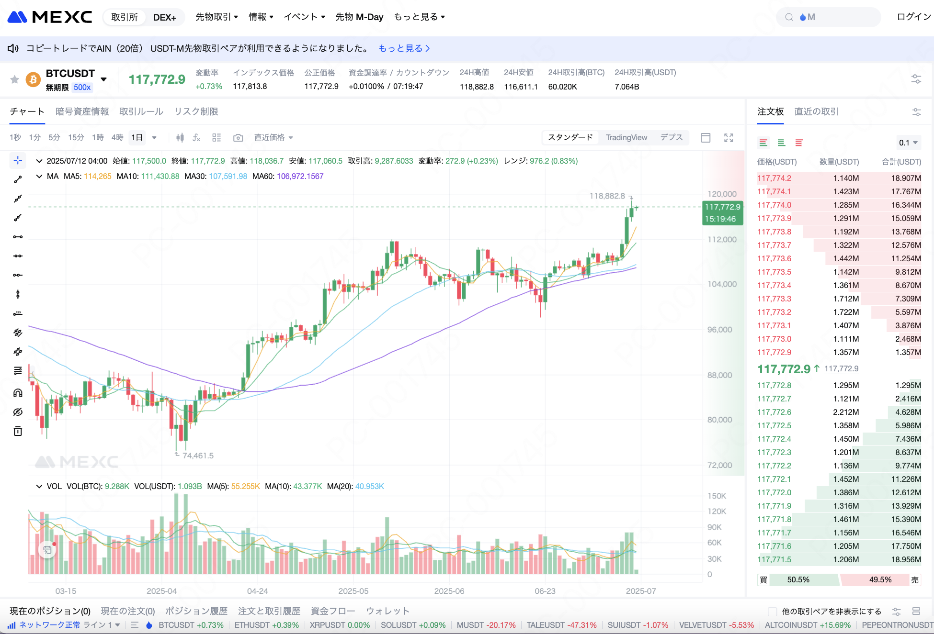The image size is (934, 634).
Task: Select the 取引所 market toggle
Action: pyautogui.click(x=124, y=17)
